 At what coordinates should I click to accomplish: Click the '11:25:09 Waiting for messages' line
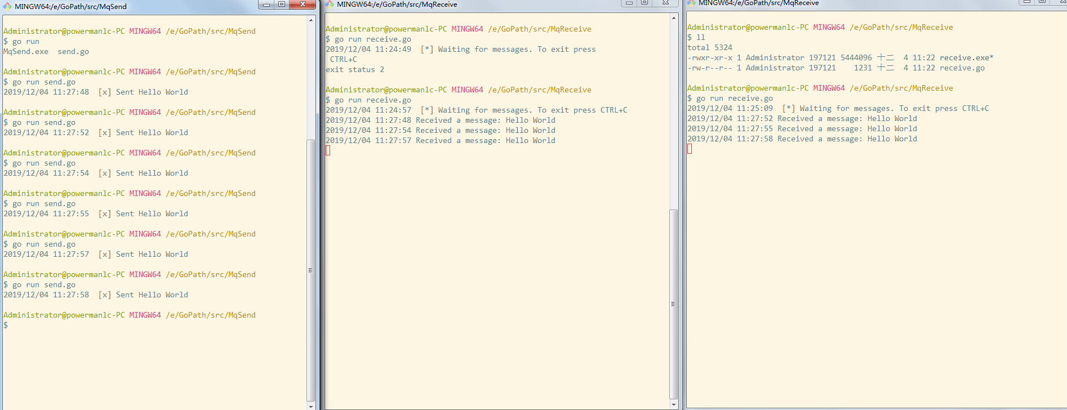(838, 108)
